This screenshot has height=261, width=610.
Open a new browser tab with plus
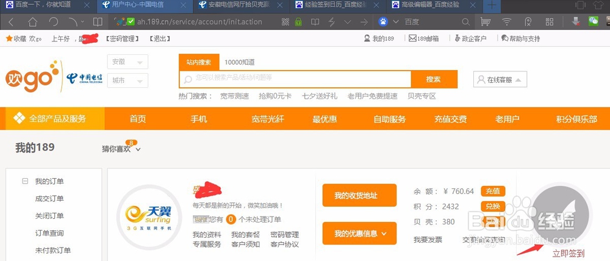tap(492, 5)
